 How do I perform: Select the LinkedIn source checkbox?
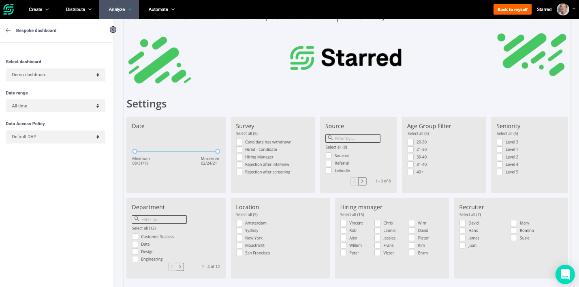[329, 171]
